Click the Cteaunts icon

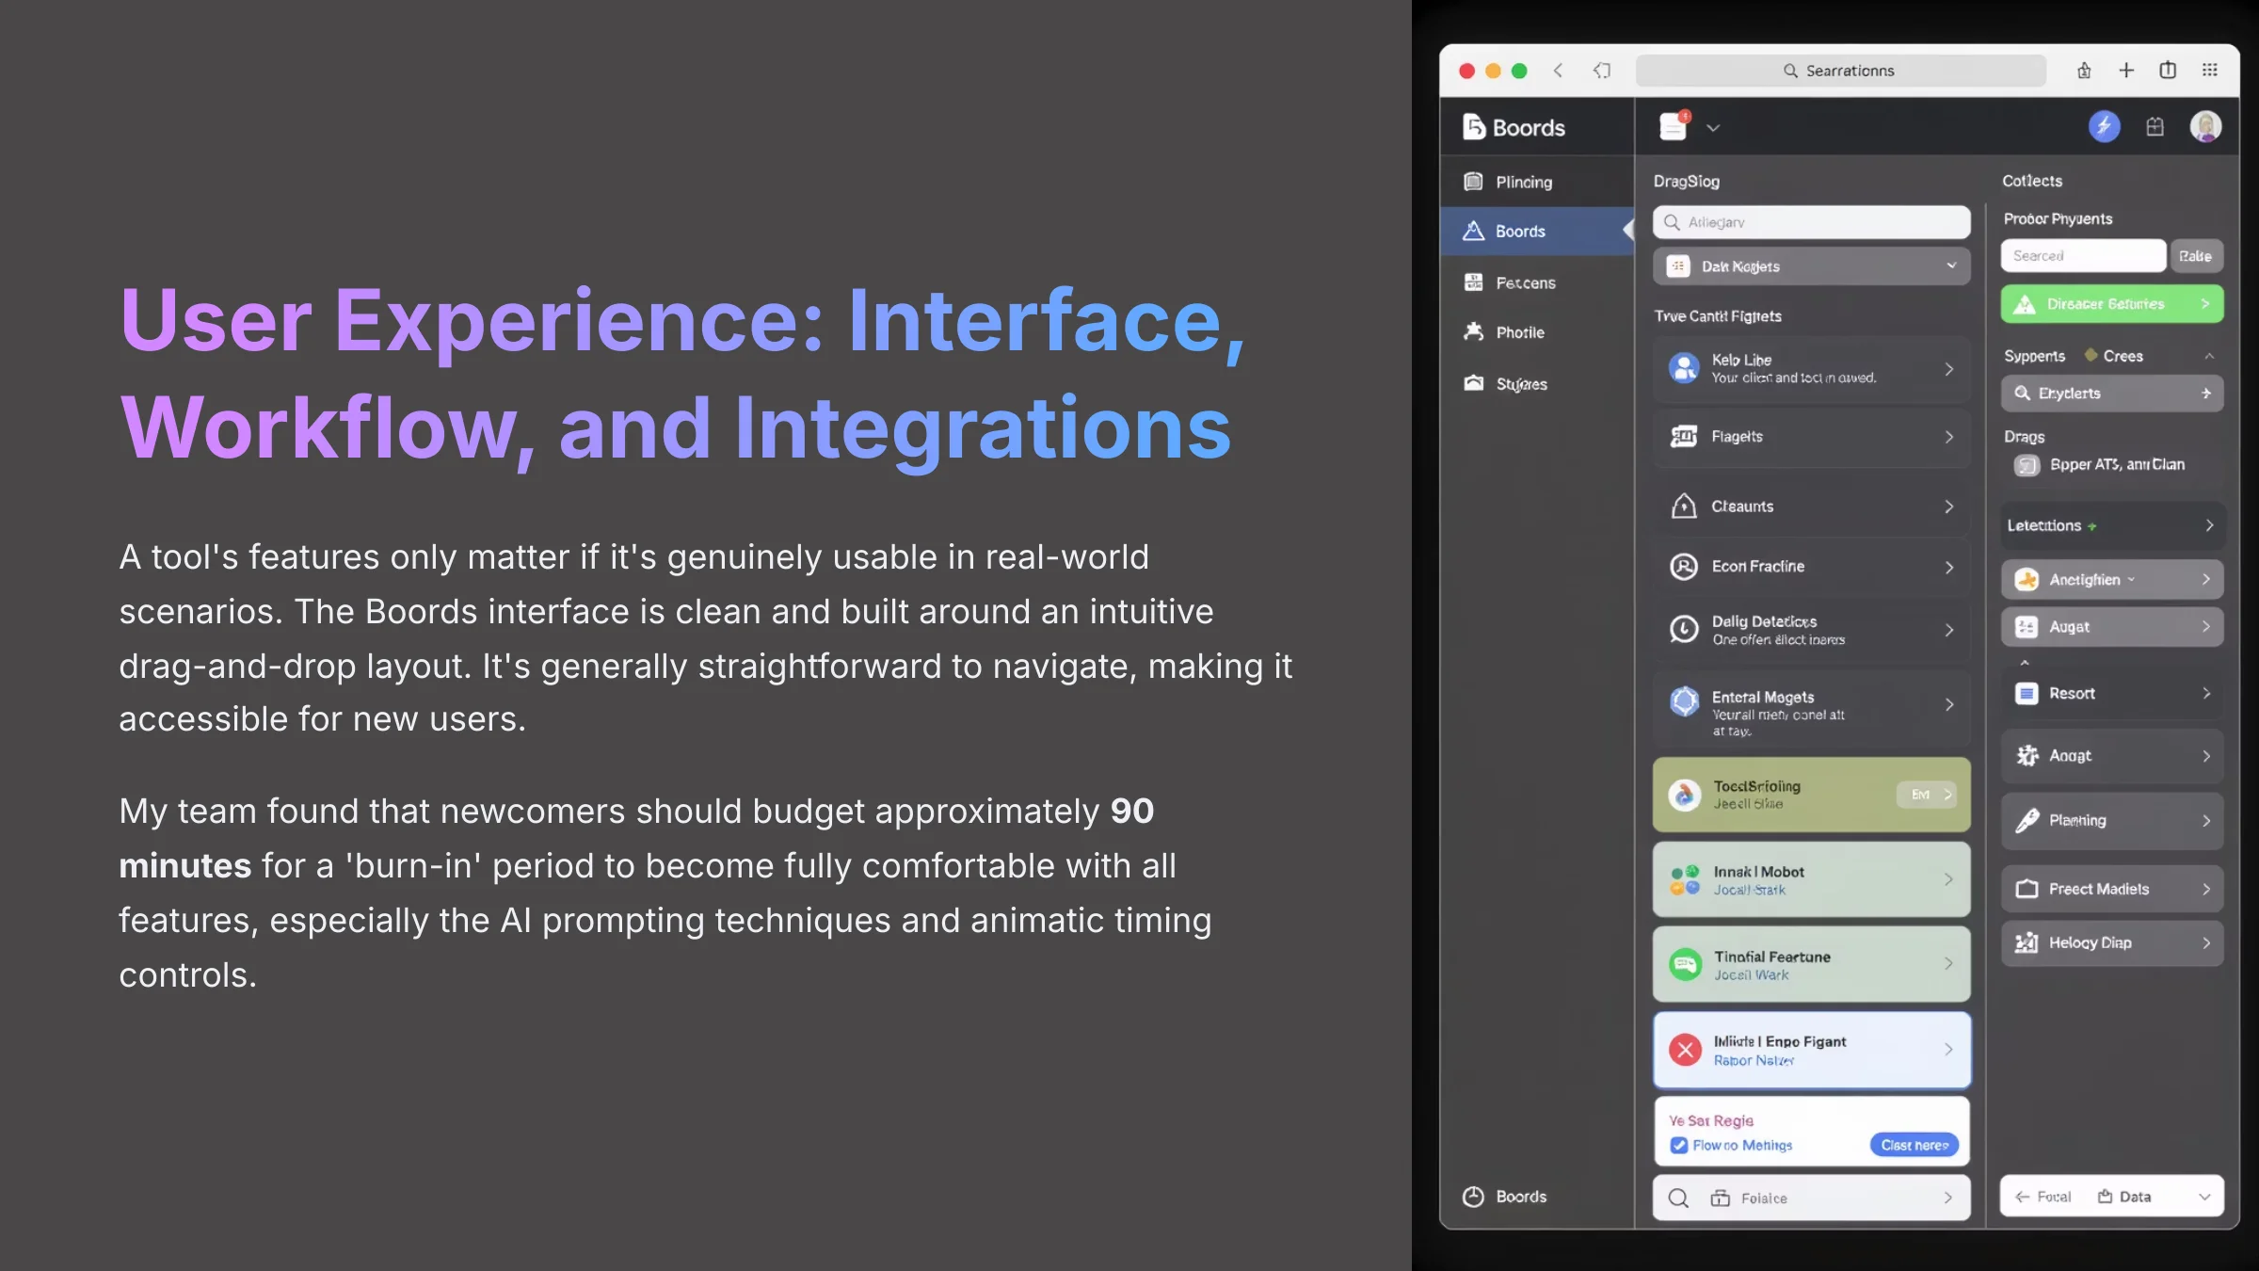coord(1683,507)
